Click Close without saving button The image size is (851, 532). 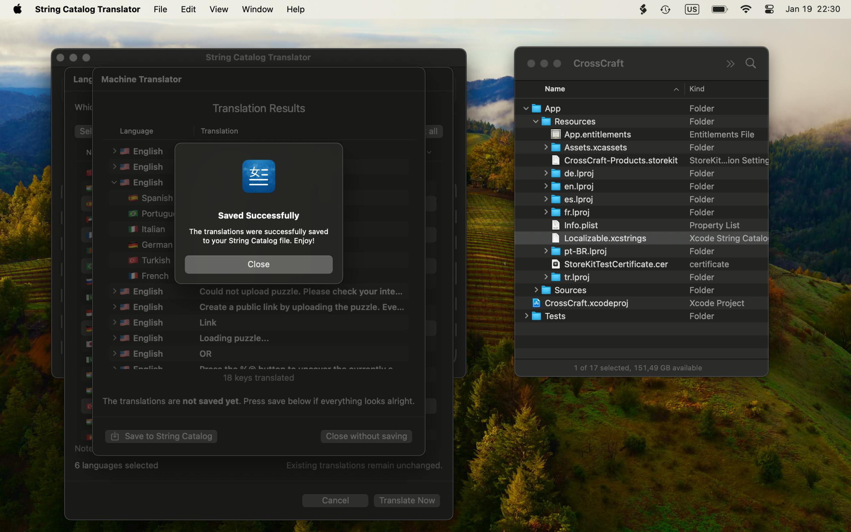[x=366, y=436]
